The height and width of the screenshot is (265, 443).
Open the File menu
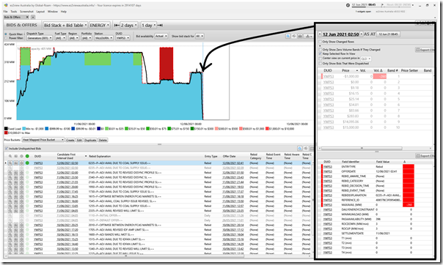pos(5,12)
